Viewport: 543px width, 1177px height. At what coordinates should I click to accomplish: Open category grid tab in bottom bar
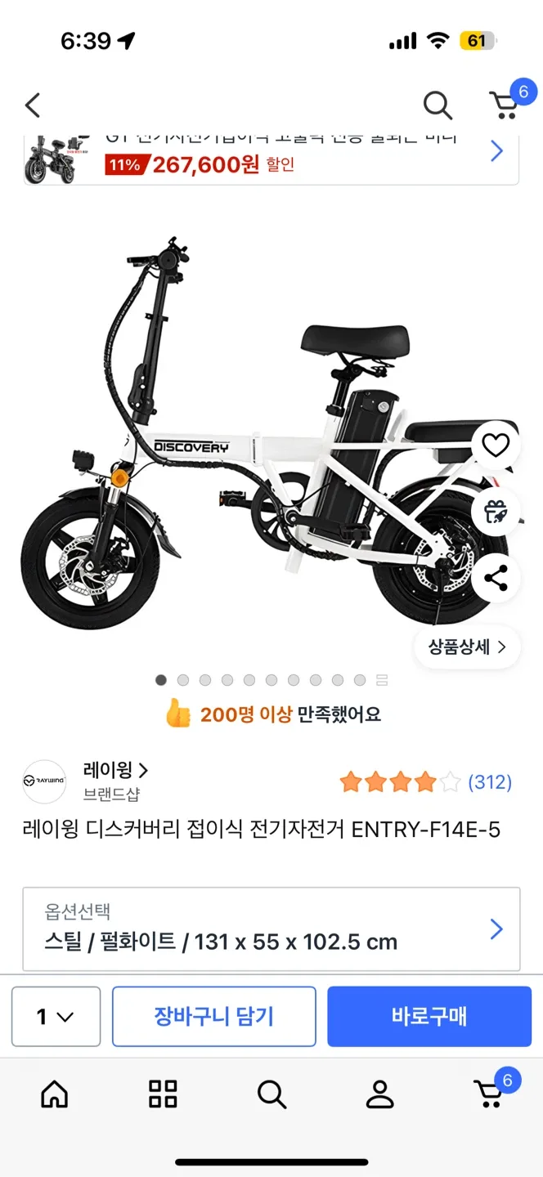pyautogui.click(x=163, y=1094)
